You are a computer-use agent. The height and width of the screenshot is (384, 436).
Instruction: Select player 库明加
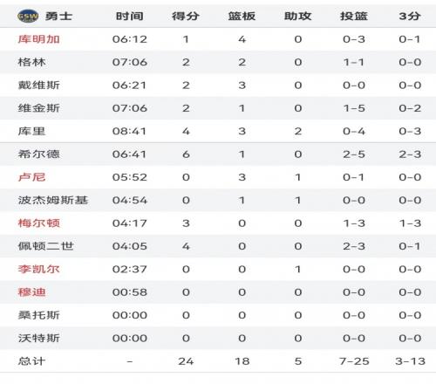(x=39, y=39)
